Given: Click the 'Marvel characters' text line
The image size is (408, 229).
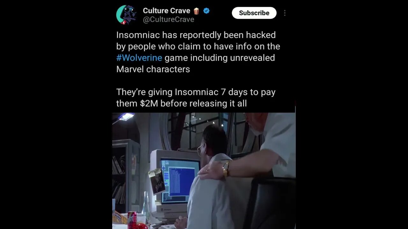Looking at the screenshot, I should (153, 69).
